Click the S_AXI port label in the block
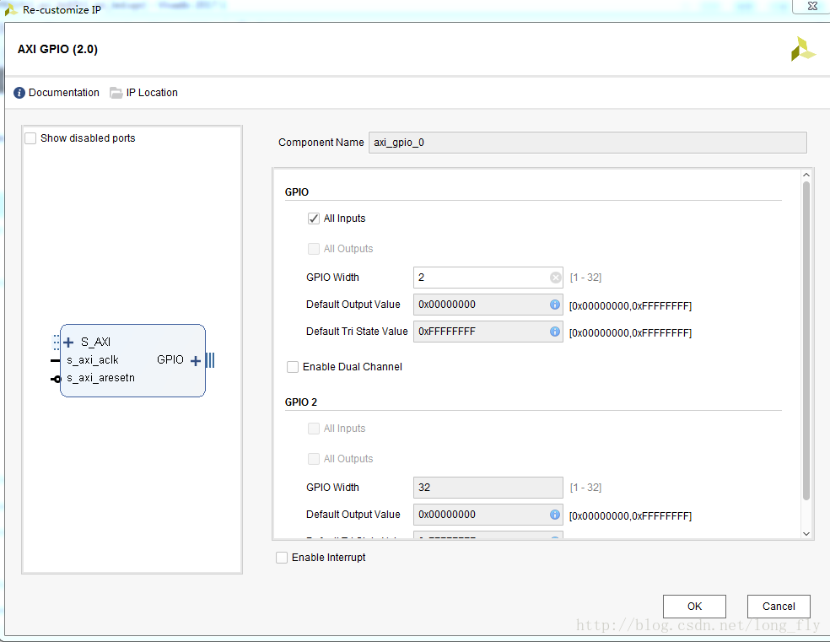This screenshot has height=642, width=830. [x=96, y=343]
